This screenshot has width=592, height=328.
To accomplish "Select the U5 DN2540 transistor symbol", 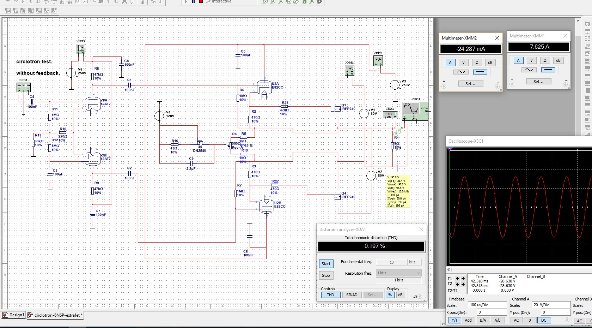I will (x=200, y=143).
